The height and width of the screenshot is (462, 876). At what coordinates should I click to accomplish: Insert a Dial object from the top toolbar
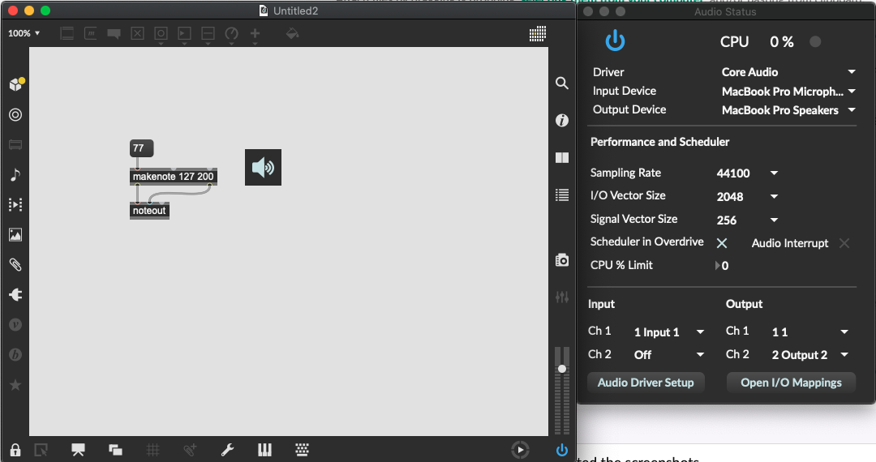pyautogui.click(x=231, y=33)
